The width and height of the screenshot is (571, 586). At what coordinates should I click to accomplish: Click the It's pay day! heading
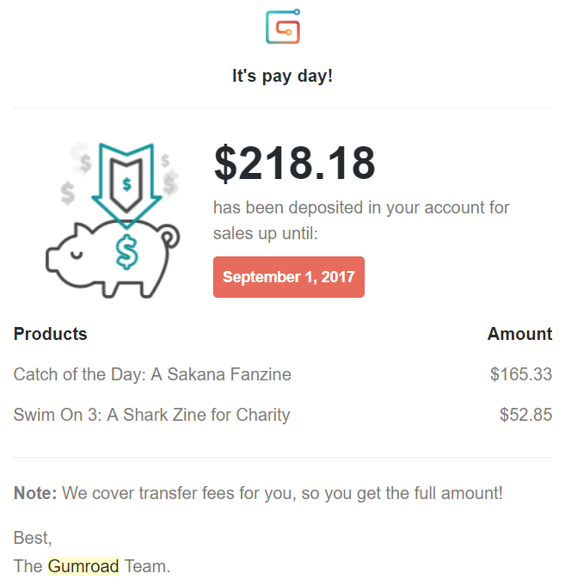click(283, 76)
